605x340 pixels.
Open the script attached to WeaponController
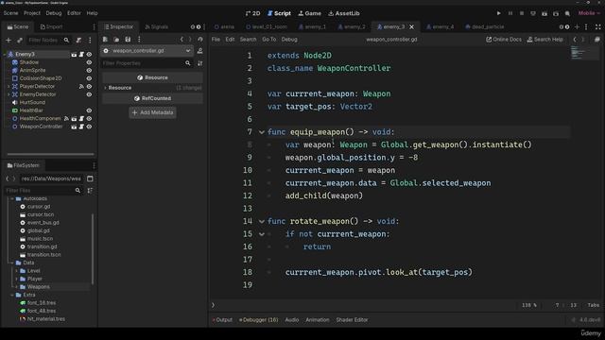point(81,127)
